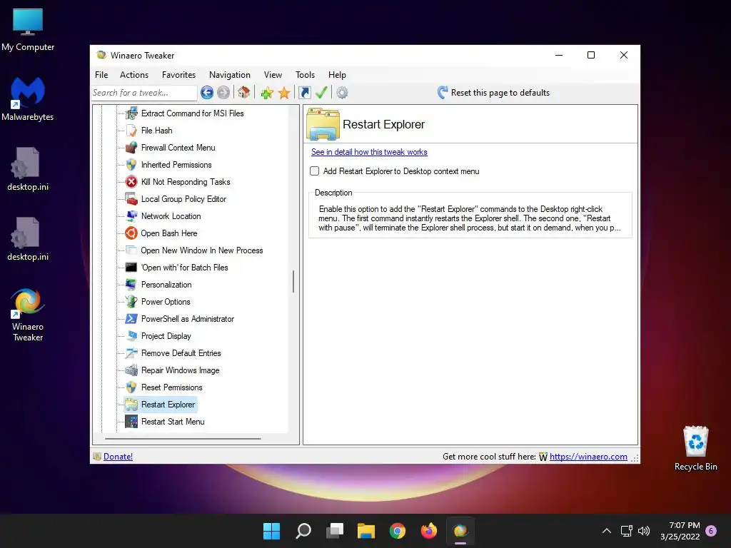Add this tweak to favorites (green plus star)
Screen dimensions: 731x548
pyautogui.click(x=267, y=93)
